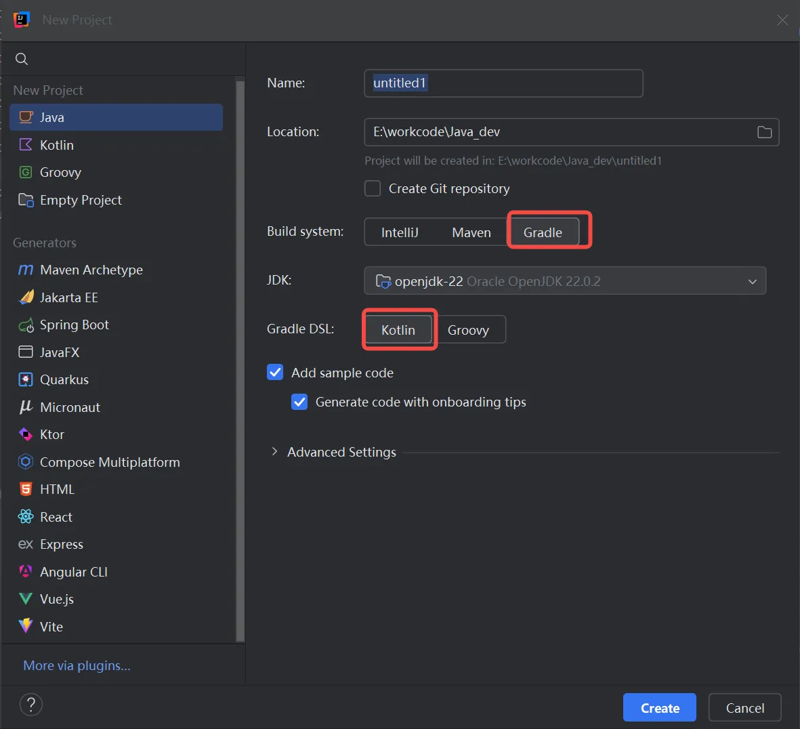This screenshot has width=800, height=729.
Task: Select Maven Archetype generator label
Action: [x=91, y=270]
